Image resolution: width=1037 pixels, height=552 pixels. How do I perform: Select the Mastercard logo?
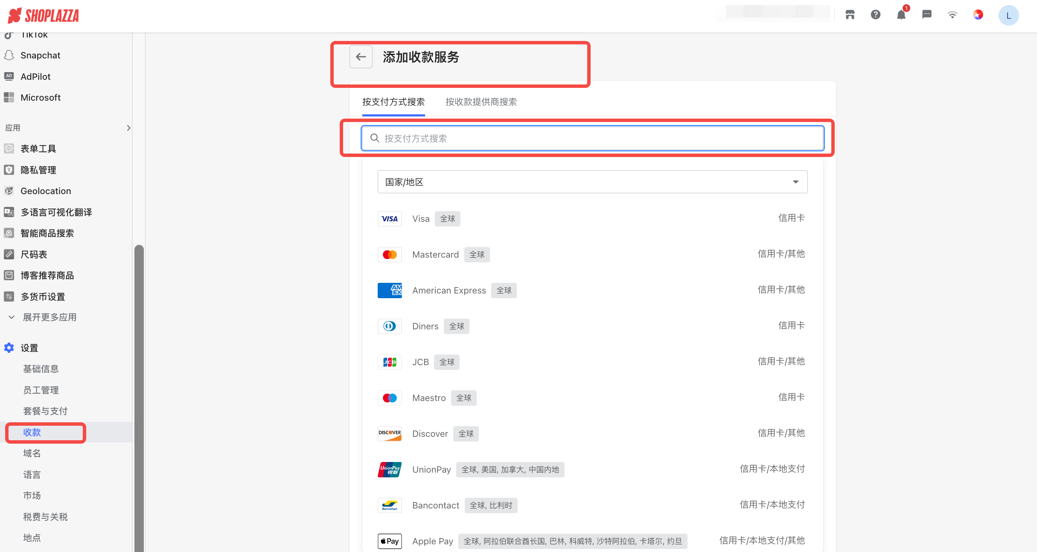pos(390,255)
